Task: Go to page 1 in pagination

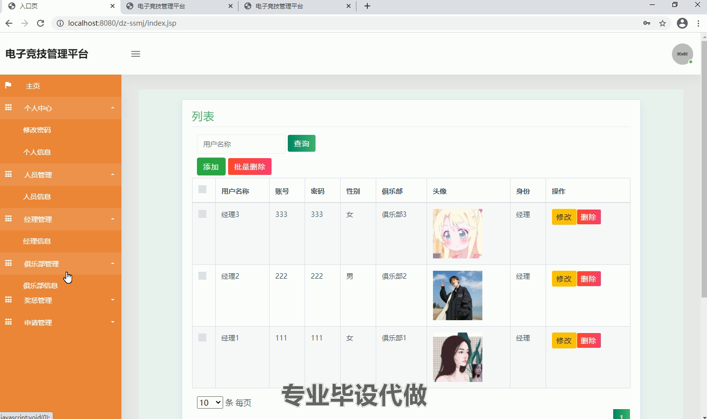Action: (x=622, y=415)
